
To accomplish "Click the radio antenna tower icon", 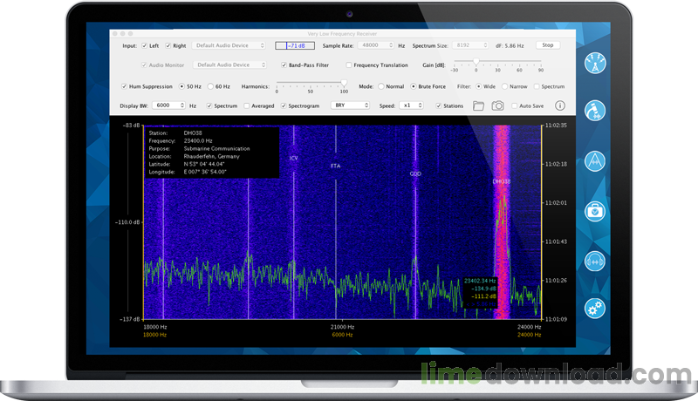I will [595, 64].
